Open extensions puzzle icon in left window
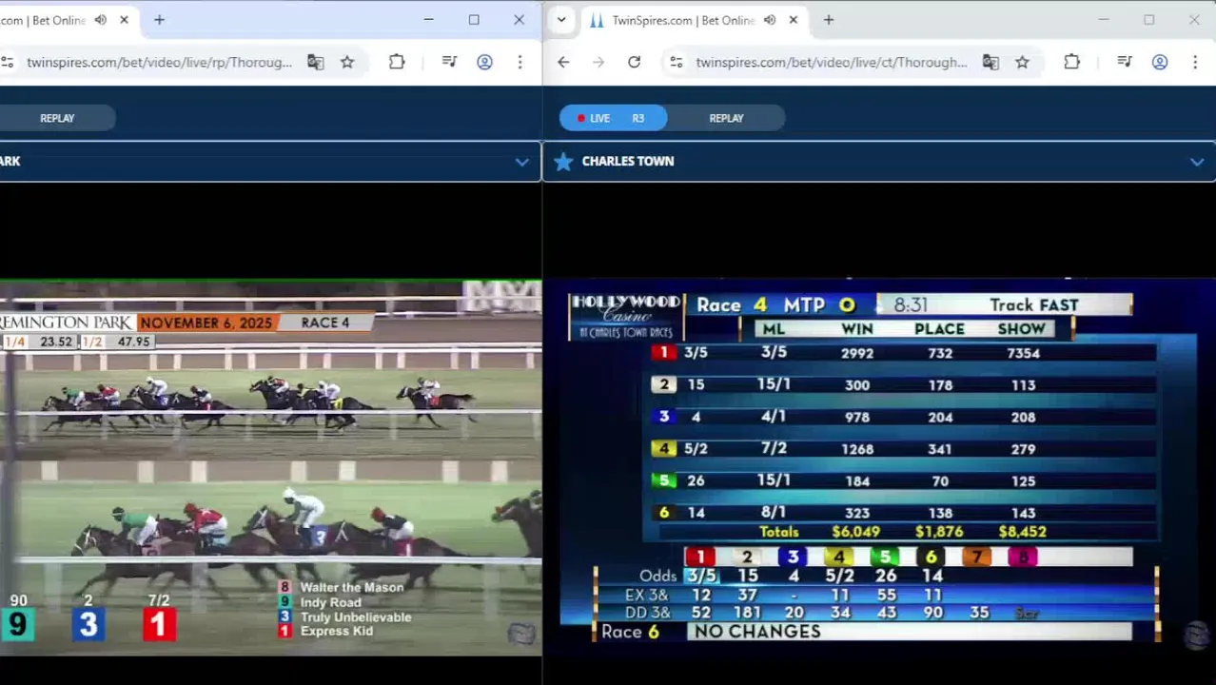Viewport: 1216px width, 685px height. [397, 62]
